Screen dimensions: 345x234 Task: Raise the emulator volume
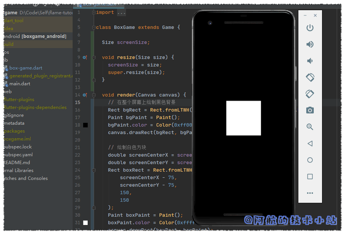[310, 44]
